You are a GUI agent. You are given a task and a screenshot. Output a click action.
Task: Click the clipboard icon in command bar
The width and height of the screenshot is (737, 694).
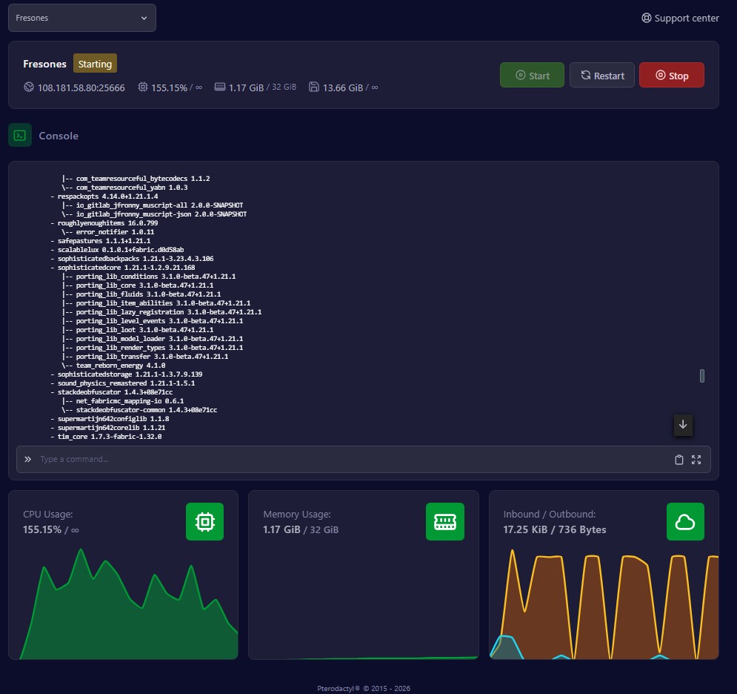click(679, 460)
